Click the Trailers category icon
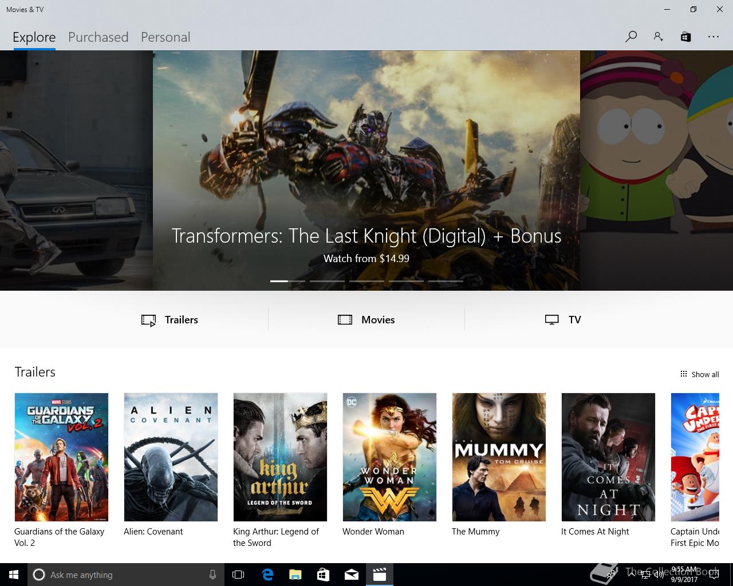The height and width of the screenshot is (586, 733). pos(148,320)
